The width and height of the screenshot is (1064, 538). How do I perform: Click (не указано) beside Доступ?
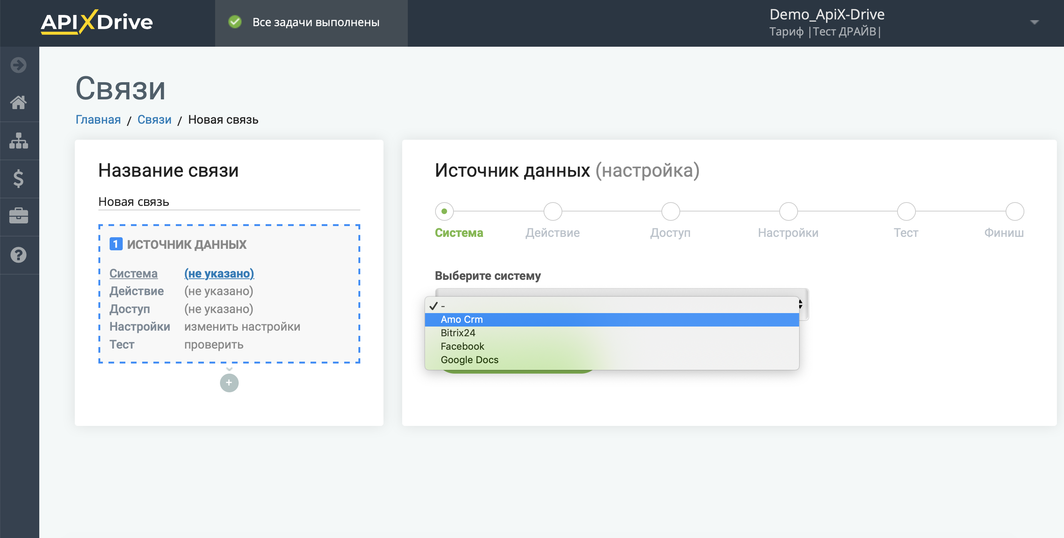(218, 309)
